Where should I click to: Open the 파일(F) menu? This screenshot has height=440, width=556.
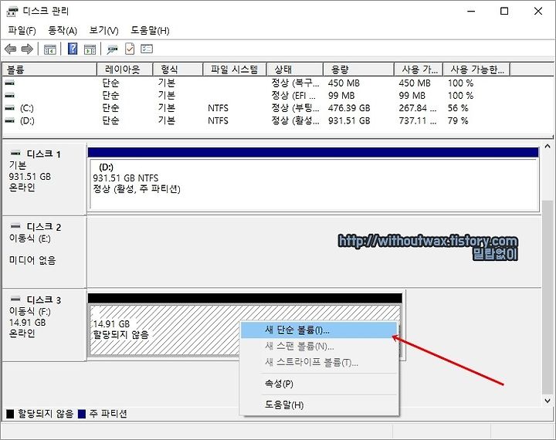[22, 31]
